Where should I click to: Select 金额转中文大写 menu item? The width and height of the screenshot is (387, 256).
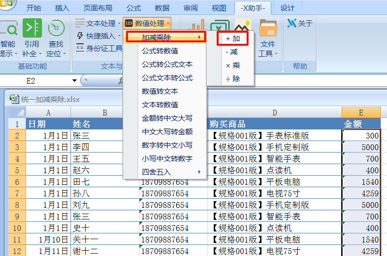coord(167,118)
